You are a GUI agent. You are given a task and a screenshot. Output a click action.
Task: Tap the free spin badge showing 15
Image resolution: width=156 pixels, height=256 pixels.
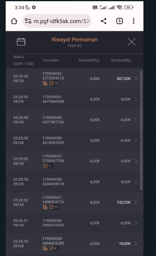tap(54, 83)
